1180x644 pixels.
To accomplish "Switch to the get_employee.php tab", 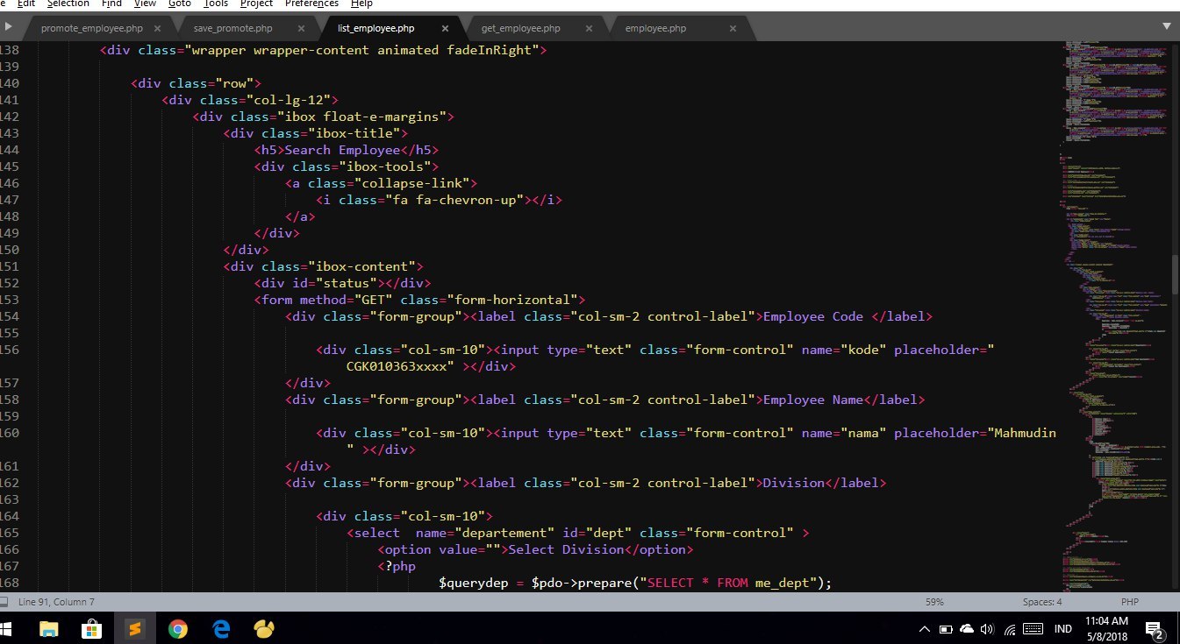I will [x=520, y=28].
